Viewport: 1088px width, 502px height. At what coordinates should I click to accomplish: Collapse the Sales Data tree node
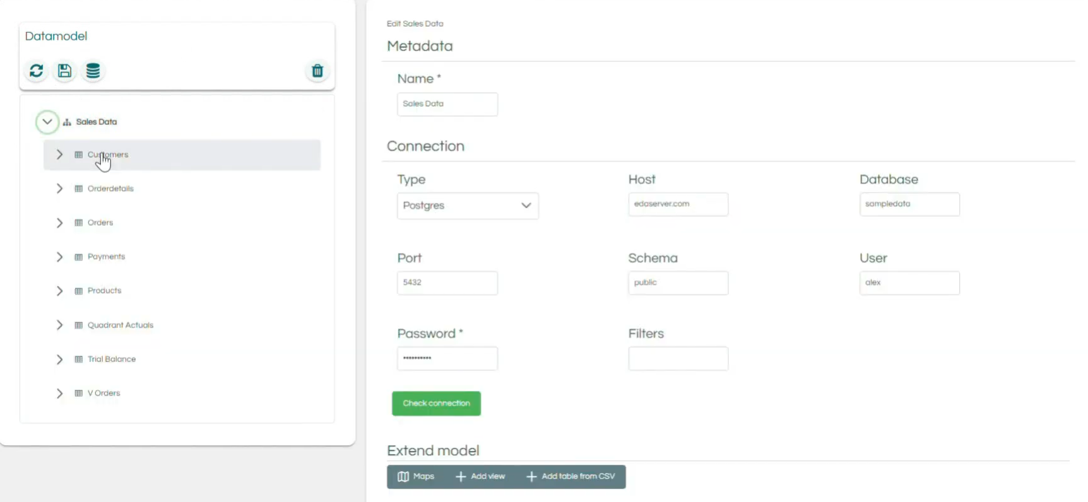click(47, 122)
